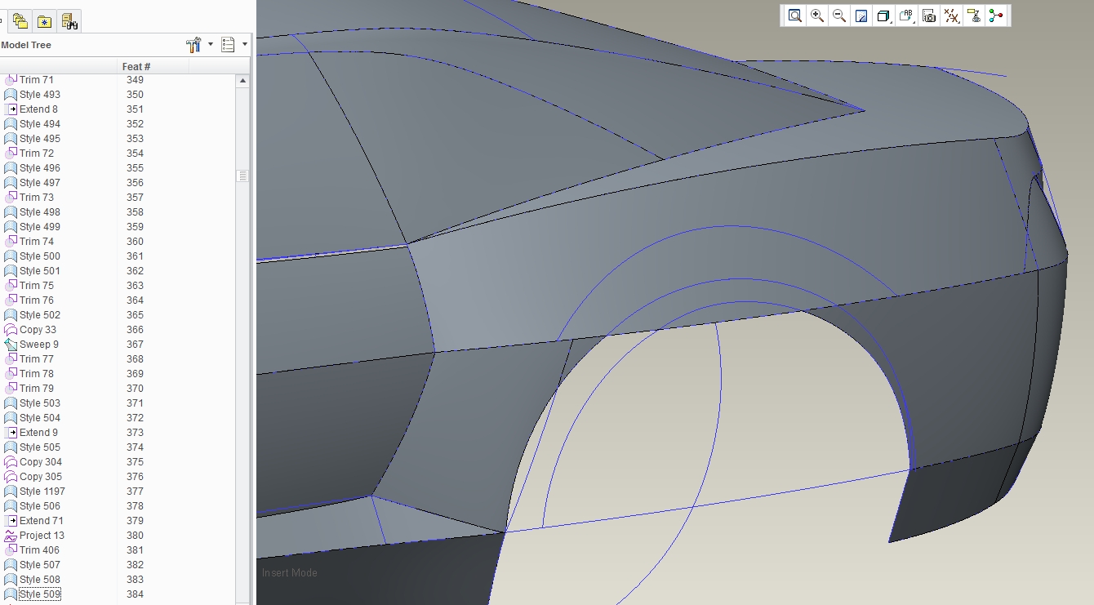Image resolution: width=1094 pixels, height=605 pixels.
Task: Select Style 496 in the tree
Action: coord(40,168)
